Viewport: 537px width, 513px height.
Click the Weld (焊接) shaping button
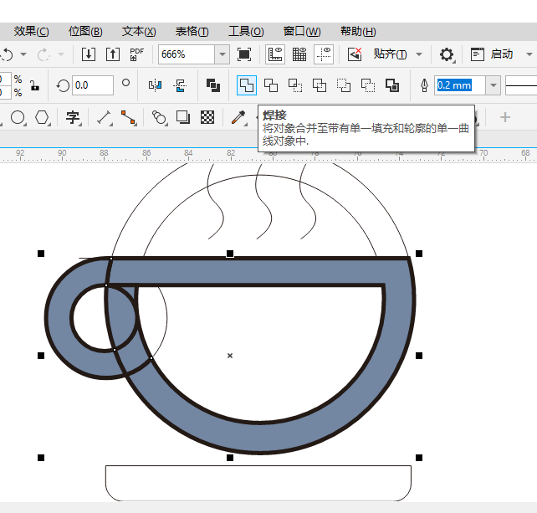(247, 85)
